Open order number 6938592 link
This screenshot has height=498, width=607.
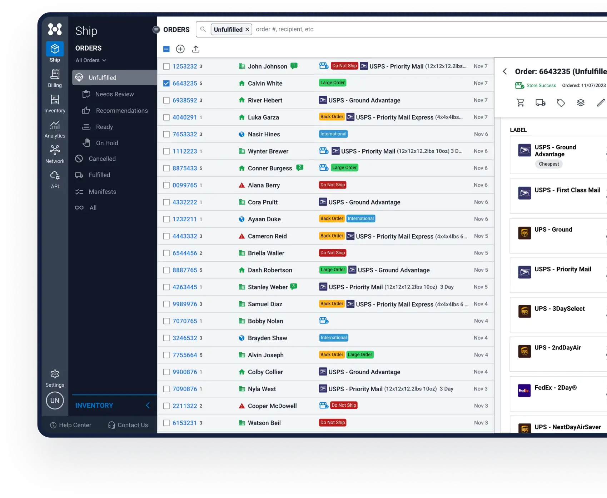[x=185, y=101]
